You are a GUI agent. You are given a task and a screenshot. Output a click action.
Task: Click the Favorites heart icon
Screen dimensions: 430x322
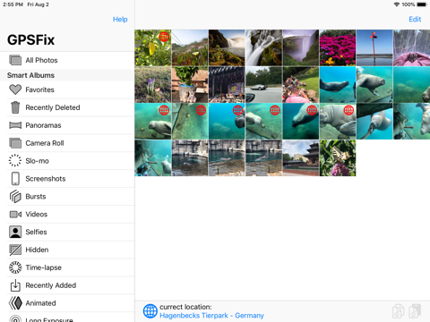click(15, 89)
